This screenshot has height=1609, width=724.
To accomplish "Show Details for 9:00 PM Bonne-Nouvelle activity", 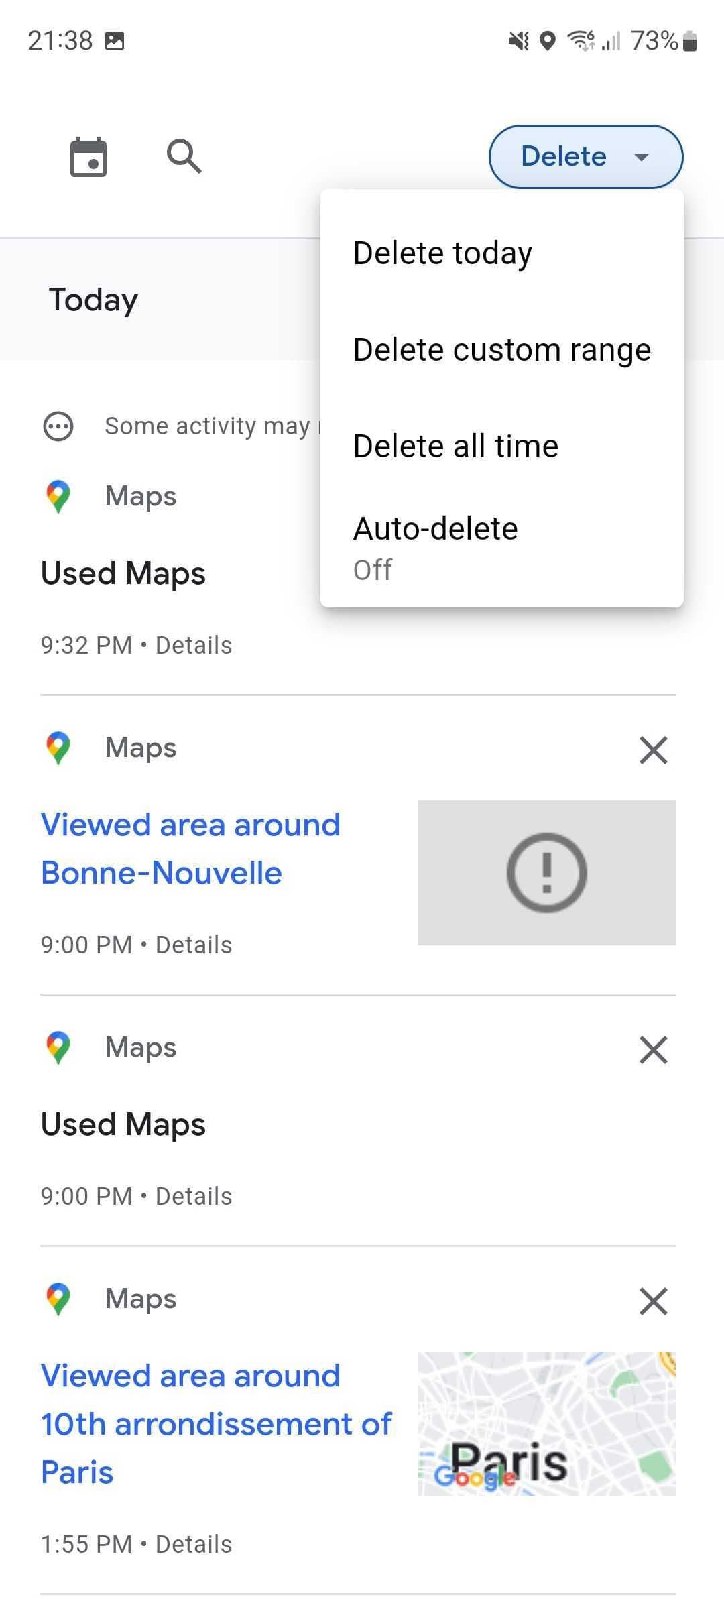I will (194, 945).
